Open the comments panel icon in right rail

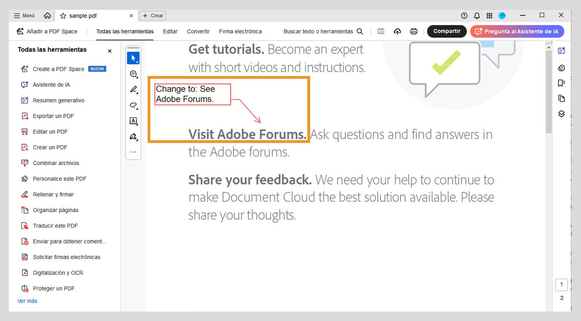click(x=561, y=68)
